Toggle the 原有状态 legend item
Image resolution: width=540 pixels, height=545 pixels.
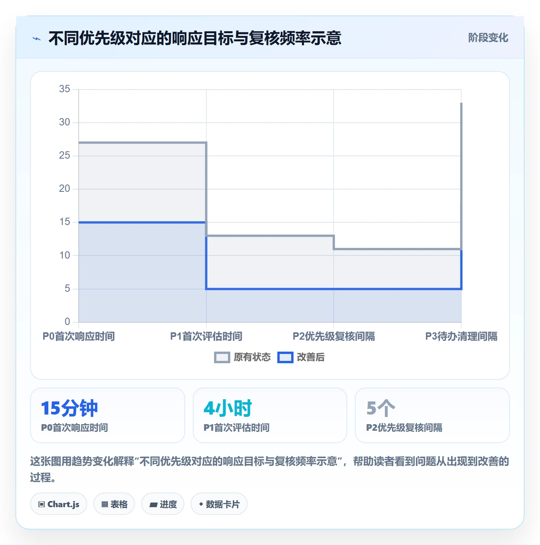coord(243,357)
